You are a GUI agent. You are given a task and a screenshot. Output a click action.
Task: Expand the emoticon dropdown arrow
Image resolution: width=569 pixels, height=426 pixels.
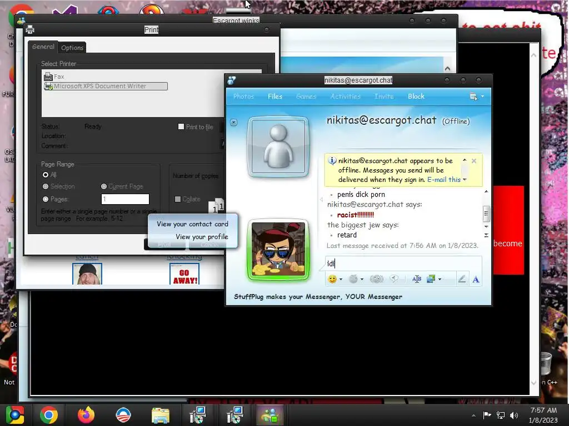coord(341,280)
